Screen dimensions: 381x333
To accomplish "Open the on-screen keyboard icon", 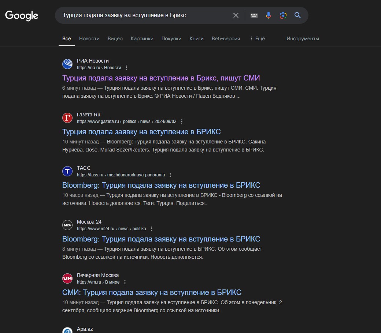I will pyautogui.click(x=254, y=15).
